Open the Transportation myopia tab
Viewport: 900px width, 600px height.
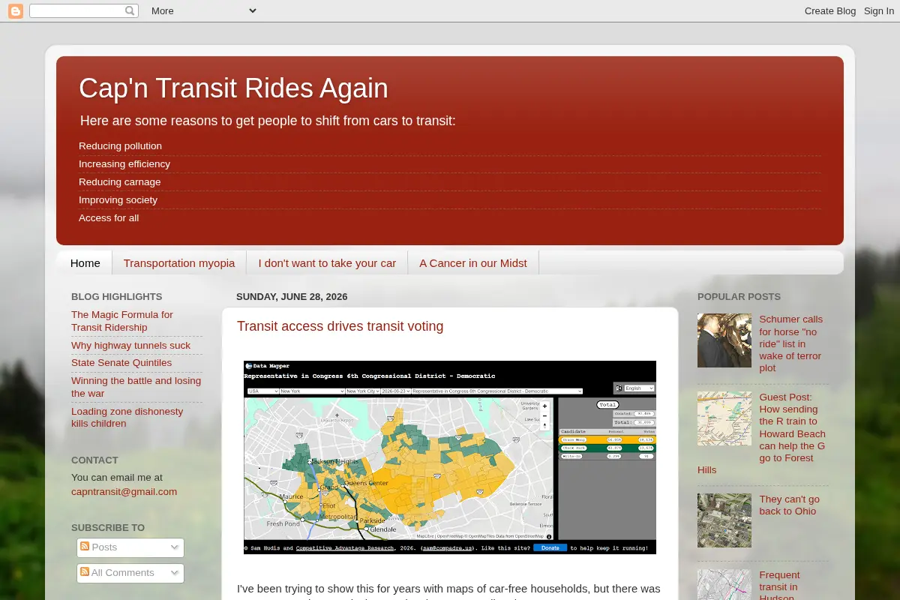pyautogui.click(x=179, y=262)
